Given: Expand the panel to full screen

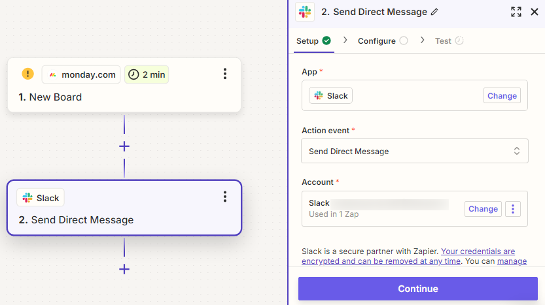Looking at the screenshot, I should point(516,12).
